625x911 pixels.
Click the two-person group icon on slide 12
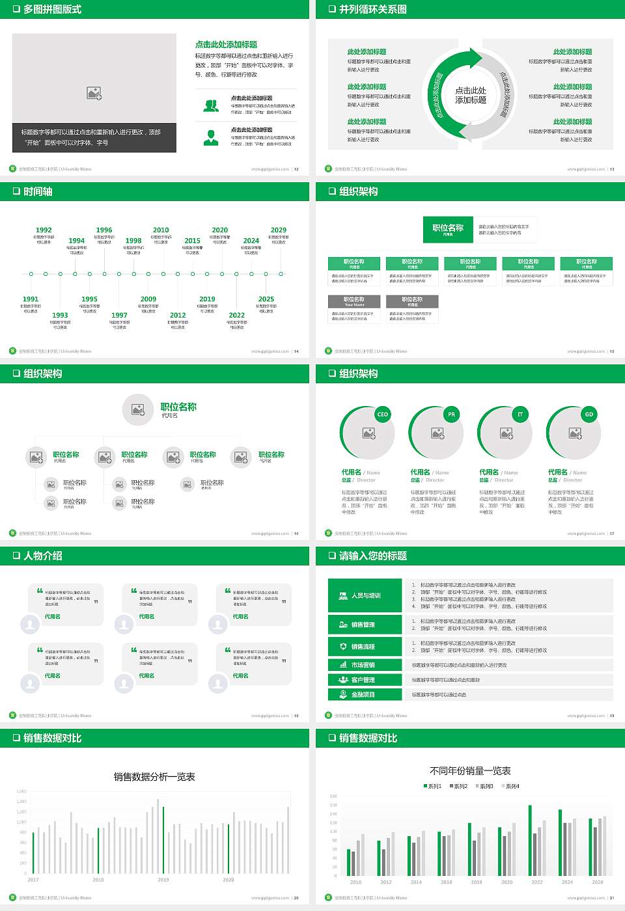click(211, 105)
